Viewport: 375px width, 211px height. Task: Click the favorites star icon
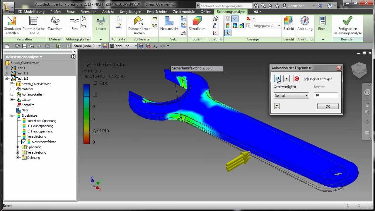pyautogui.click(x=277, y=6)
